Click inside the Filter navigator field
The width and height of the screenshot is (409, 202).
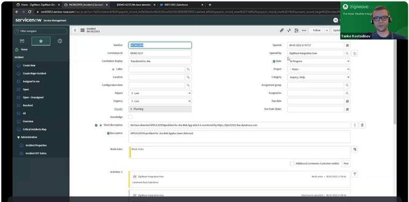(41, 31)
